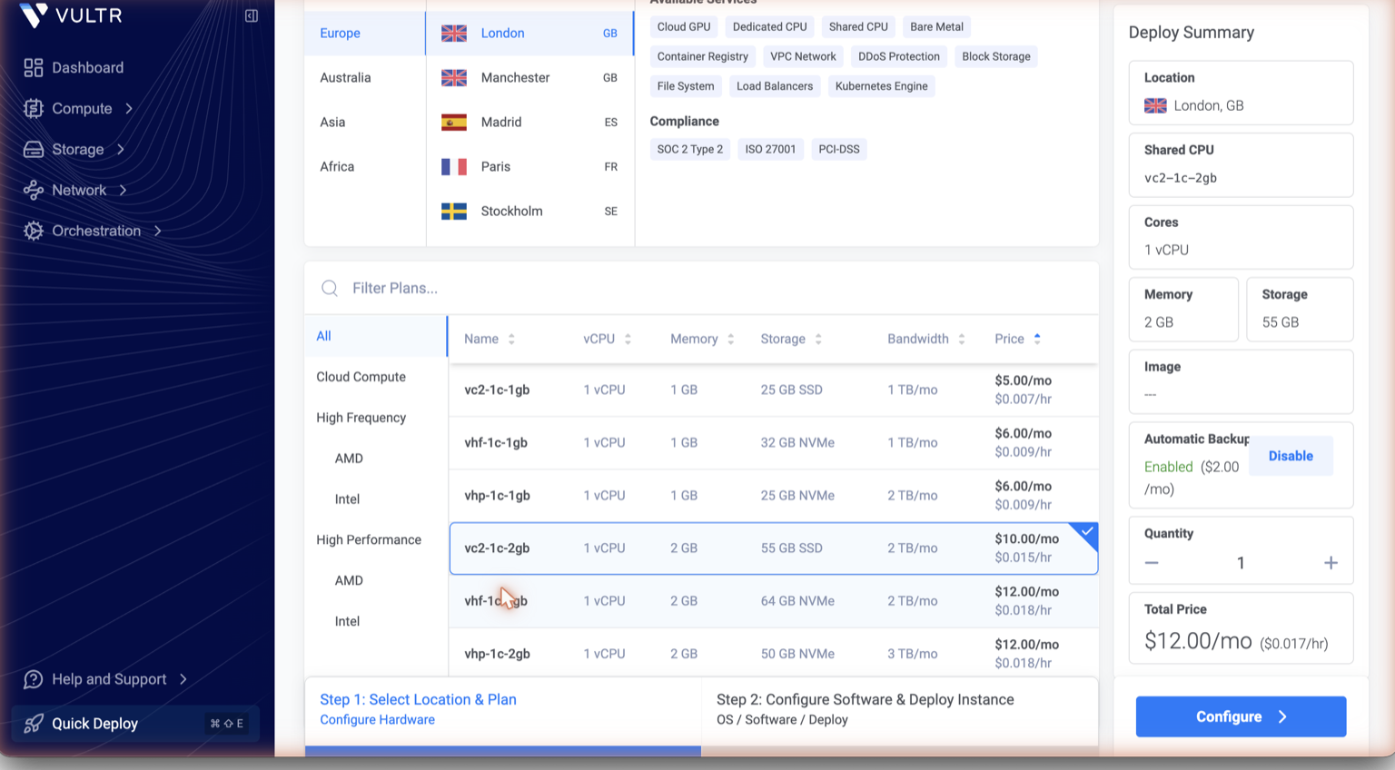Click the Configure button
Image resolution: width=1395 pixels, height=770 pixels.
click(x=1241, y=716)
